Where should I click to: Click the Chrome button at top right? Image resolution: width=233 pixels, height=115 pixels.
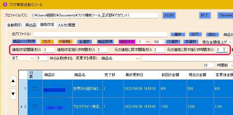point(225,15)
